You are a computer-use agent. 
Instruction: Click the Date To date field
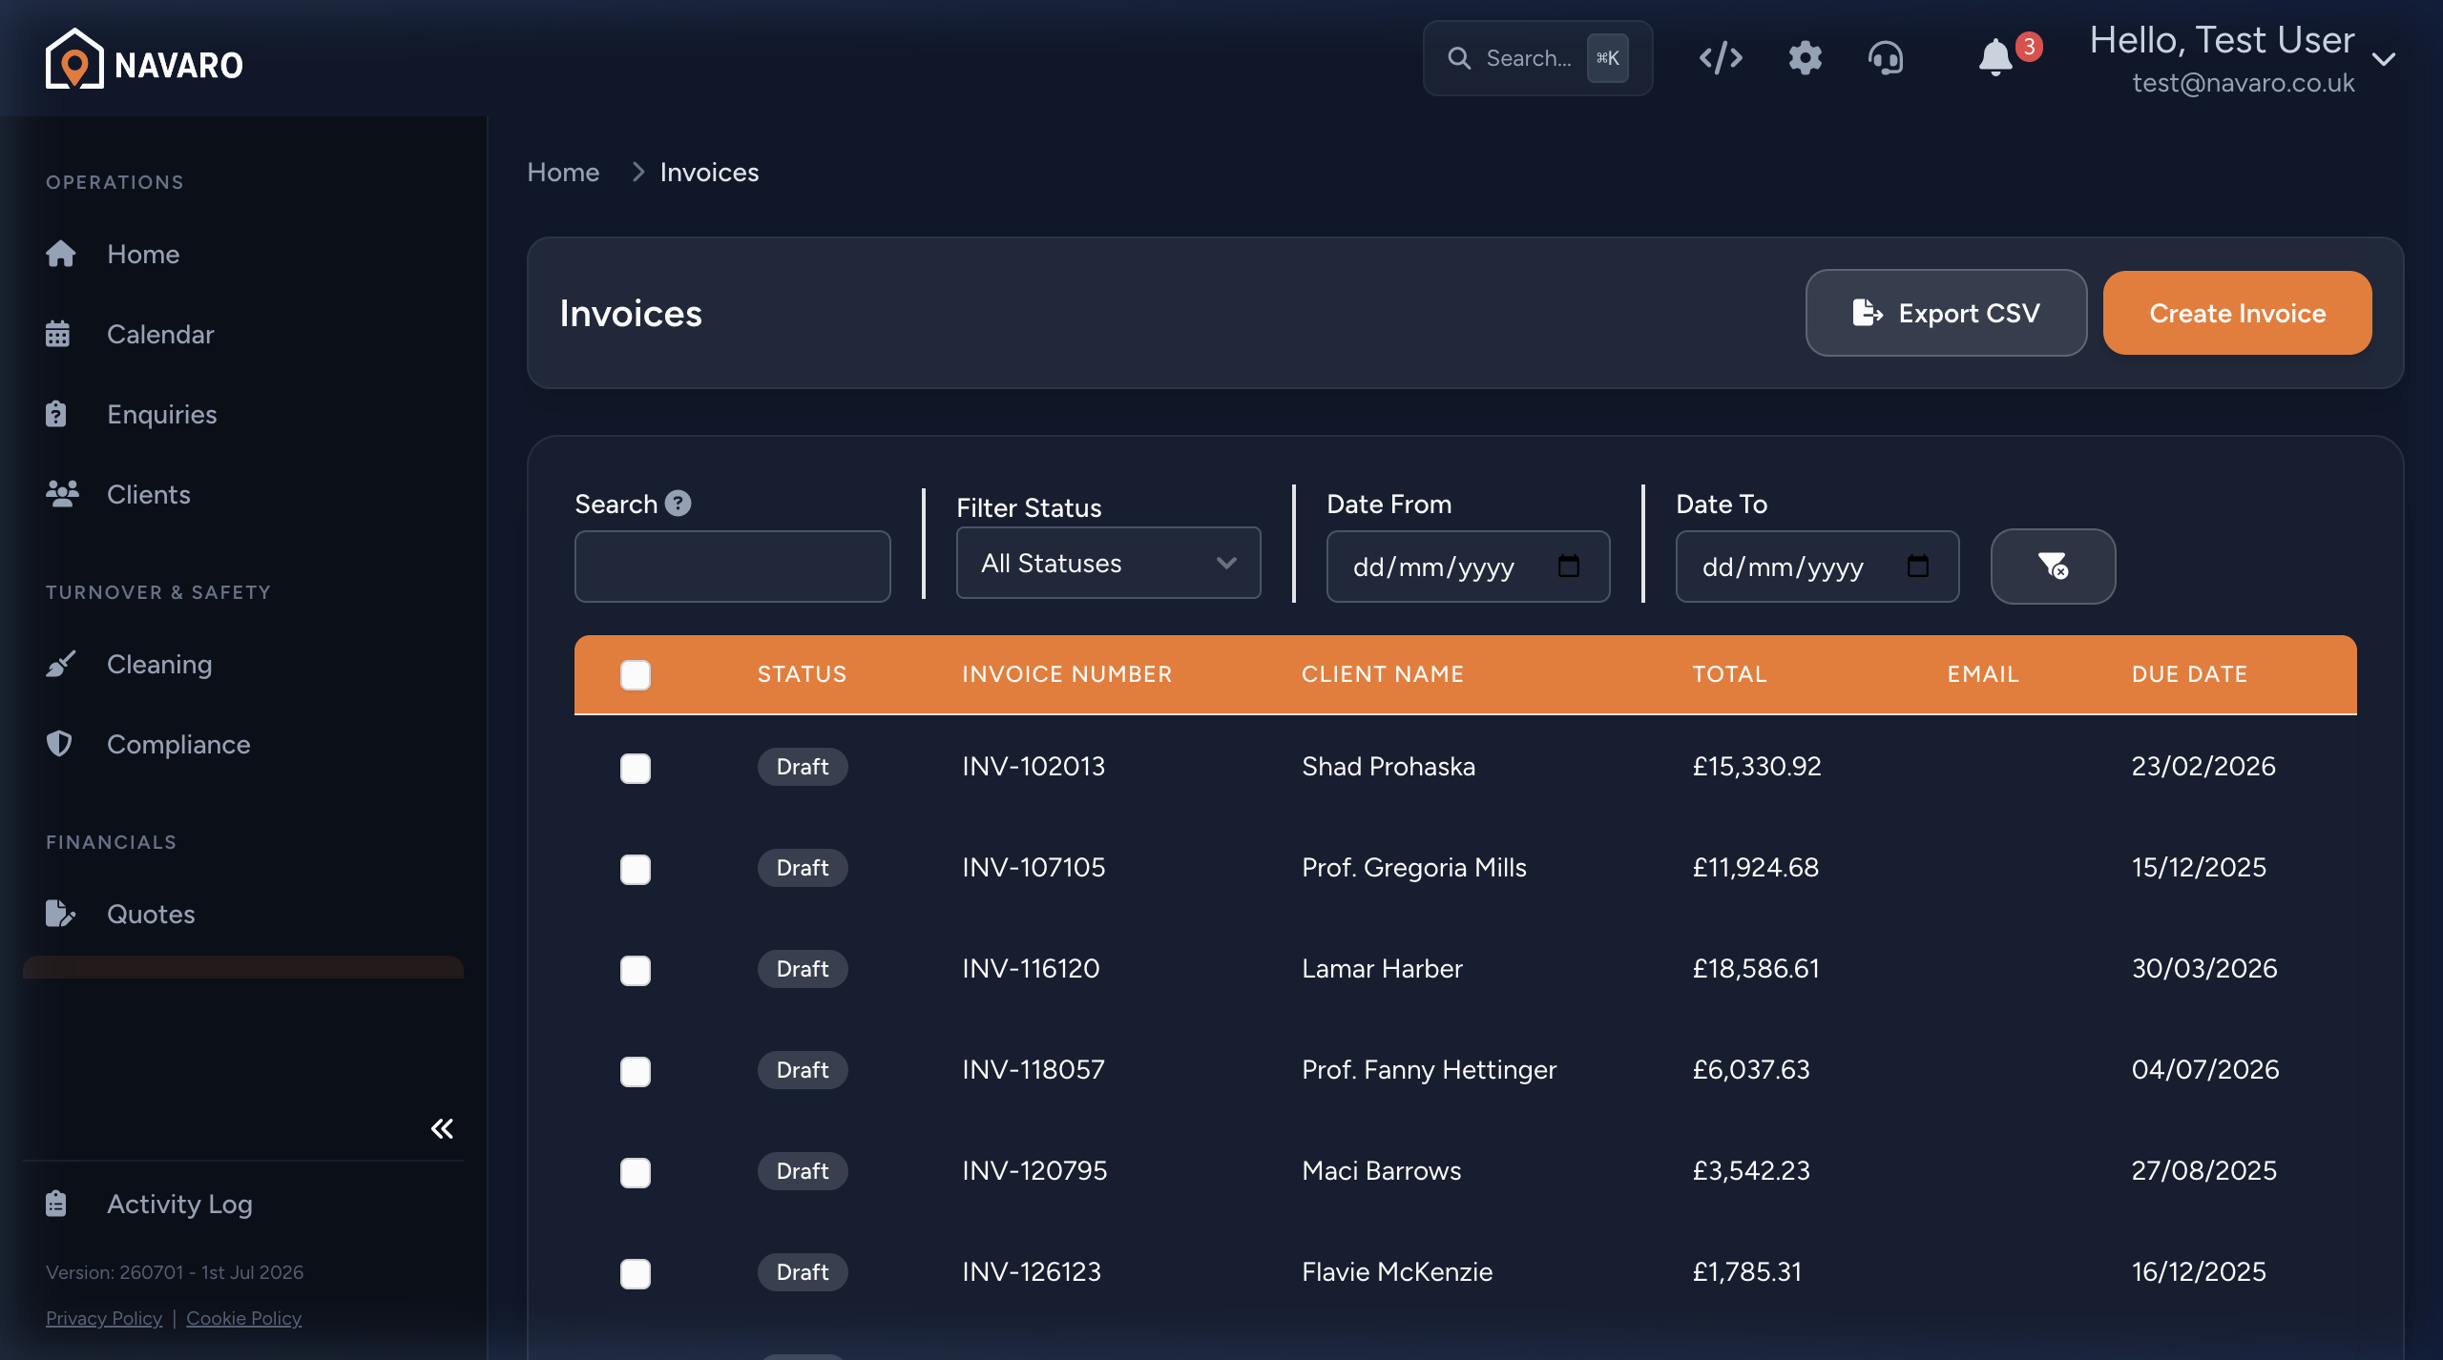[1817, 566]
